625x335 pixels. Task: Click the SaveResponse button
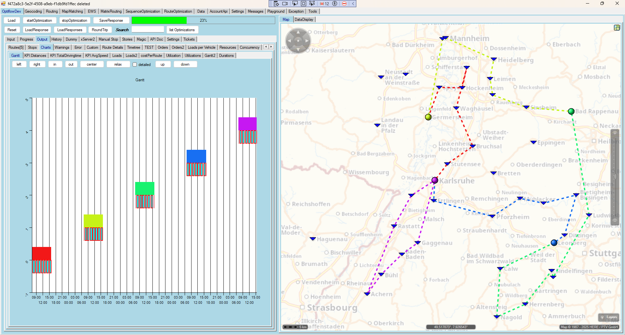(x=111, y=20)
